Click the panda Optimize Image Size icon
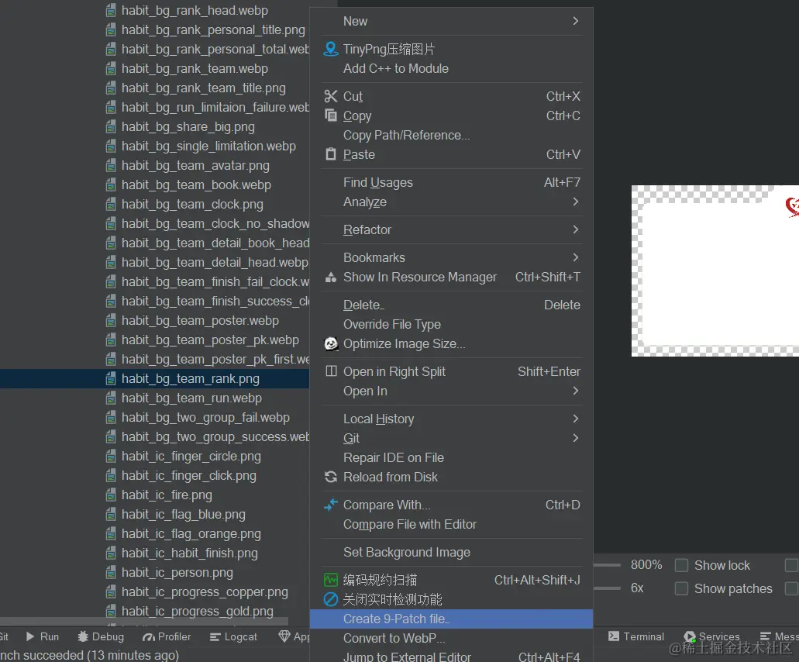 331,343
